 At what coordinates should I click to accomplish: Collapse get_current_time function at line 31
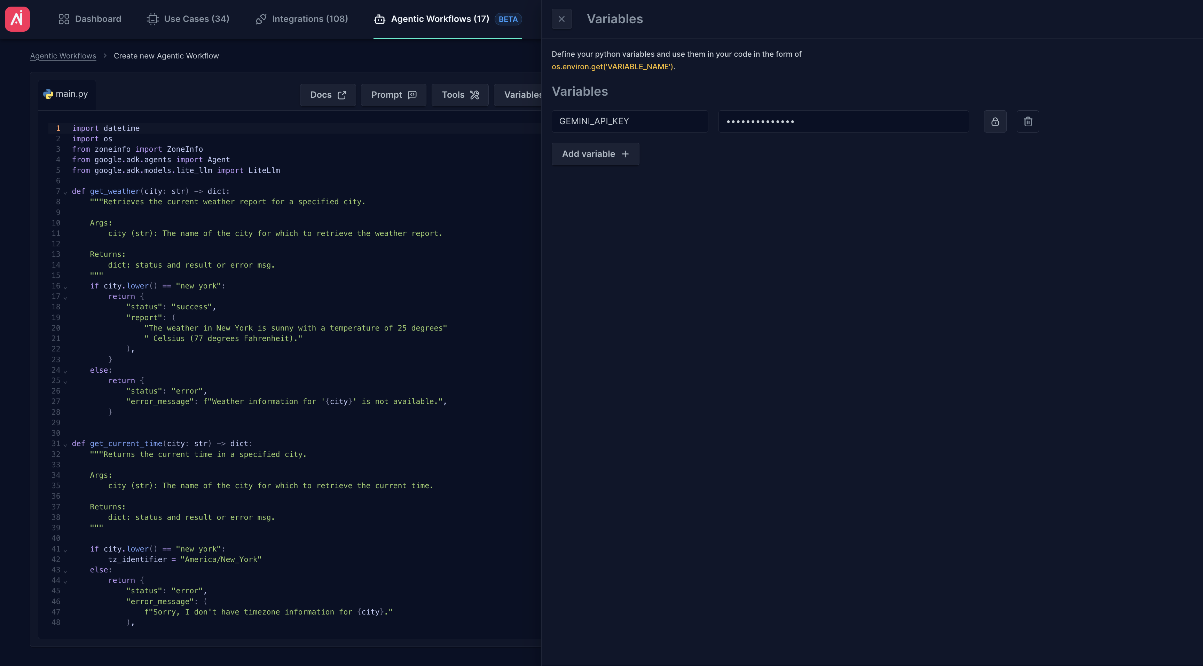tap(65, 445)
